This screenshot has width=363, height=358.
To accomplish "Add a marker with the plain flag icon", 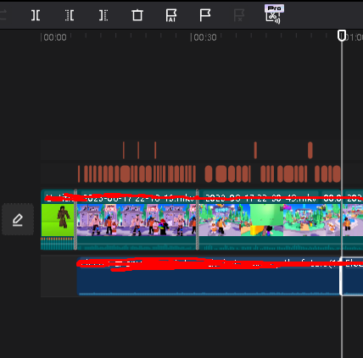I will point(205,15).
